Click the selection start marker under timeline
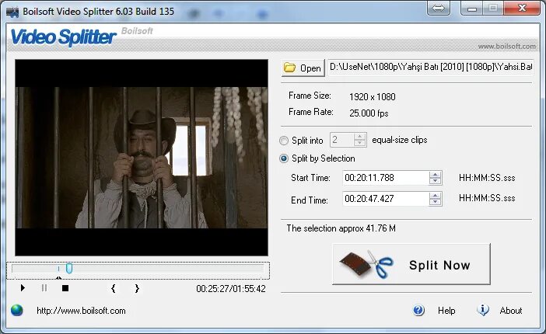The height and width of the screenshot is (334, 546). point(58,277)
